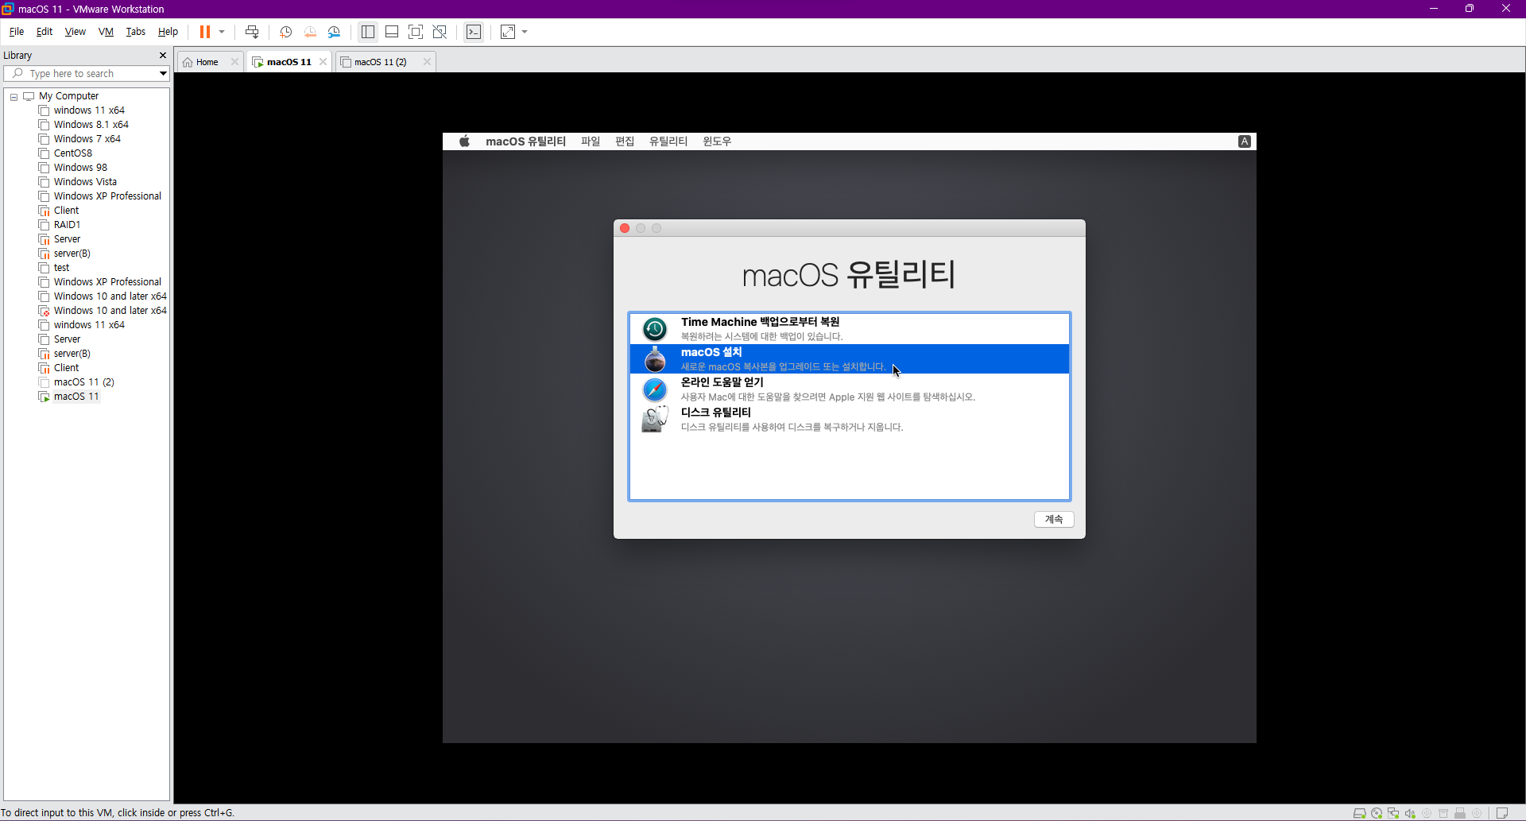Click the input source A icon
This screenshot has height=821, width=1526.
coord(1245,141)
